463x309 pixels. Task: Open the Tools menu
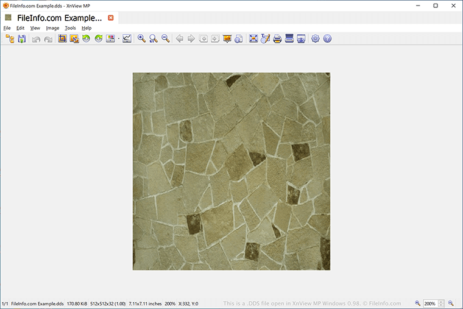click(70, 28)
